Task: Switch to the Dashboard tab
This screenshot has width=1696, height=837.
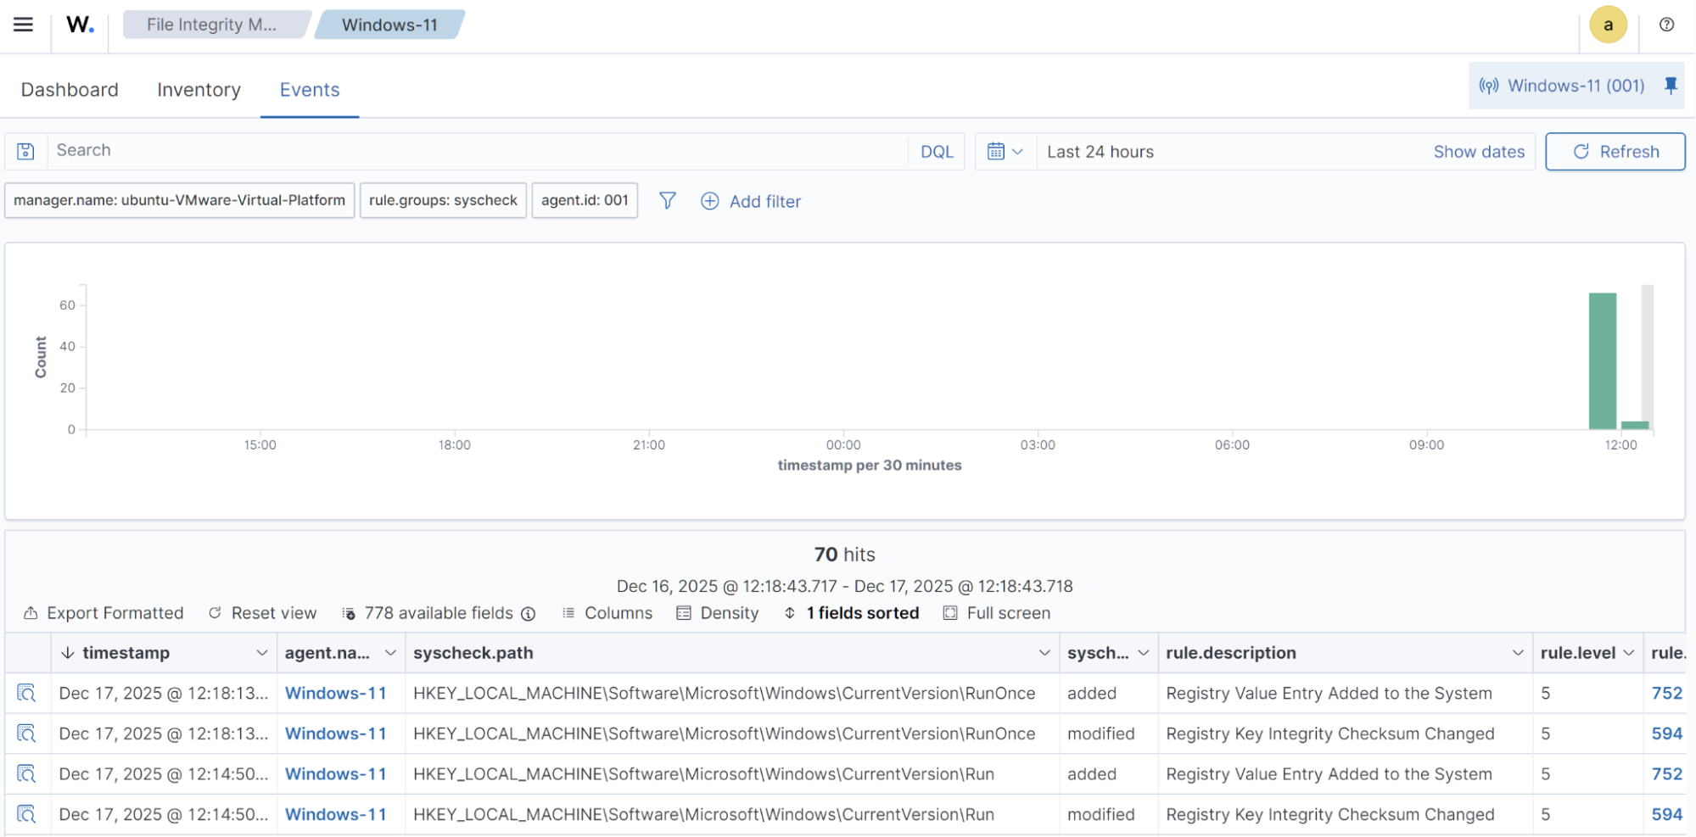Action: point(70,89)
